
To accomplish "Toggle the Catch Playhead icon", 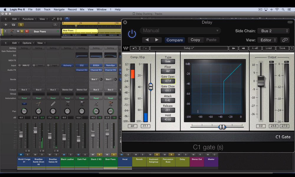I will [67, 19].
